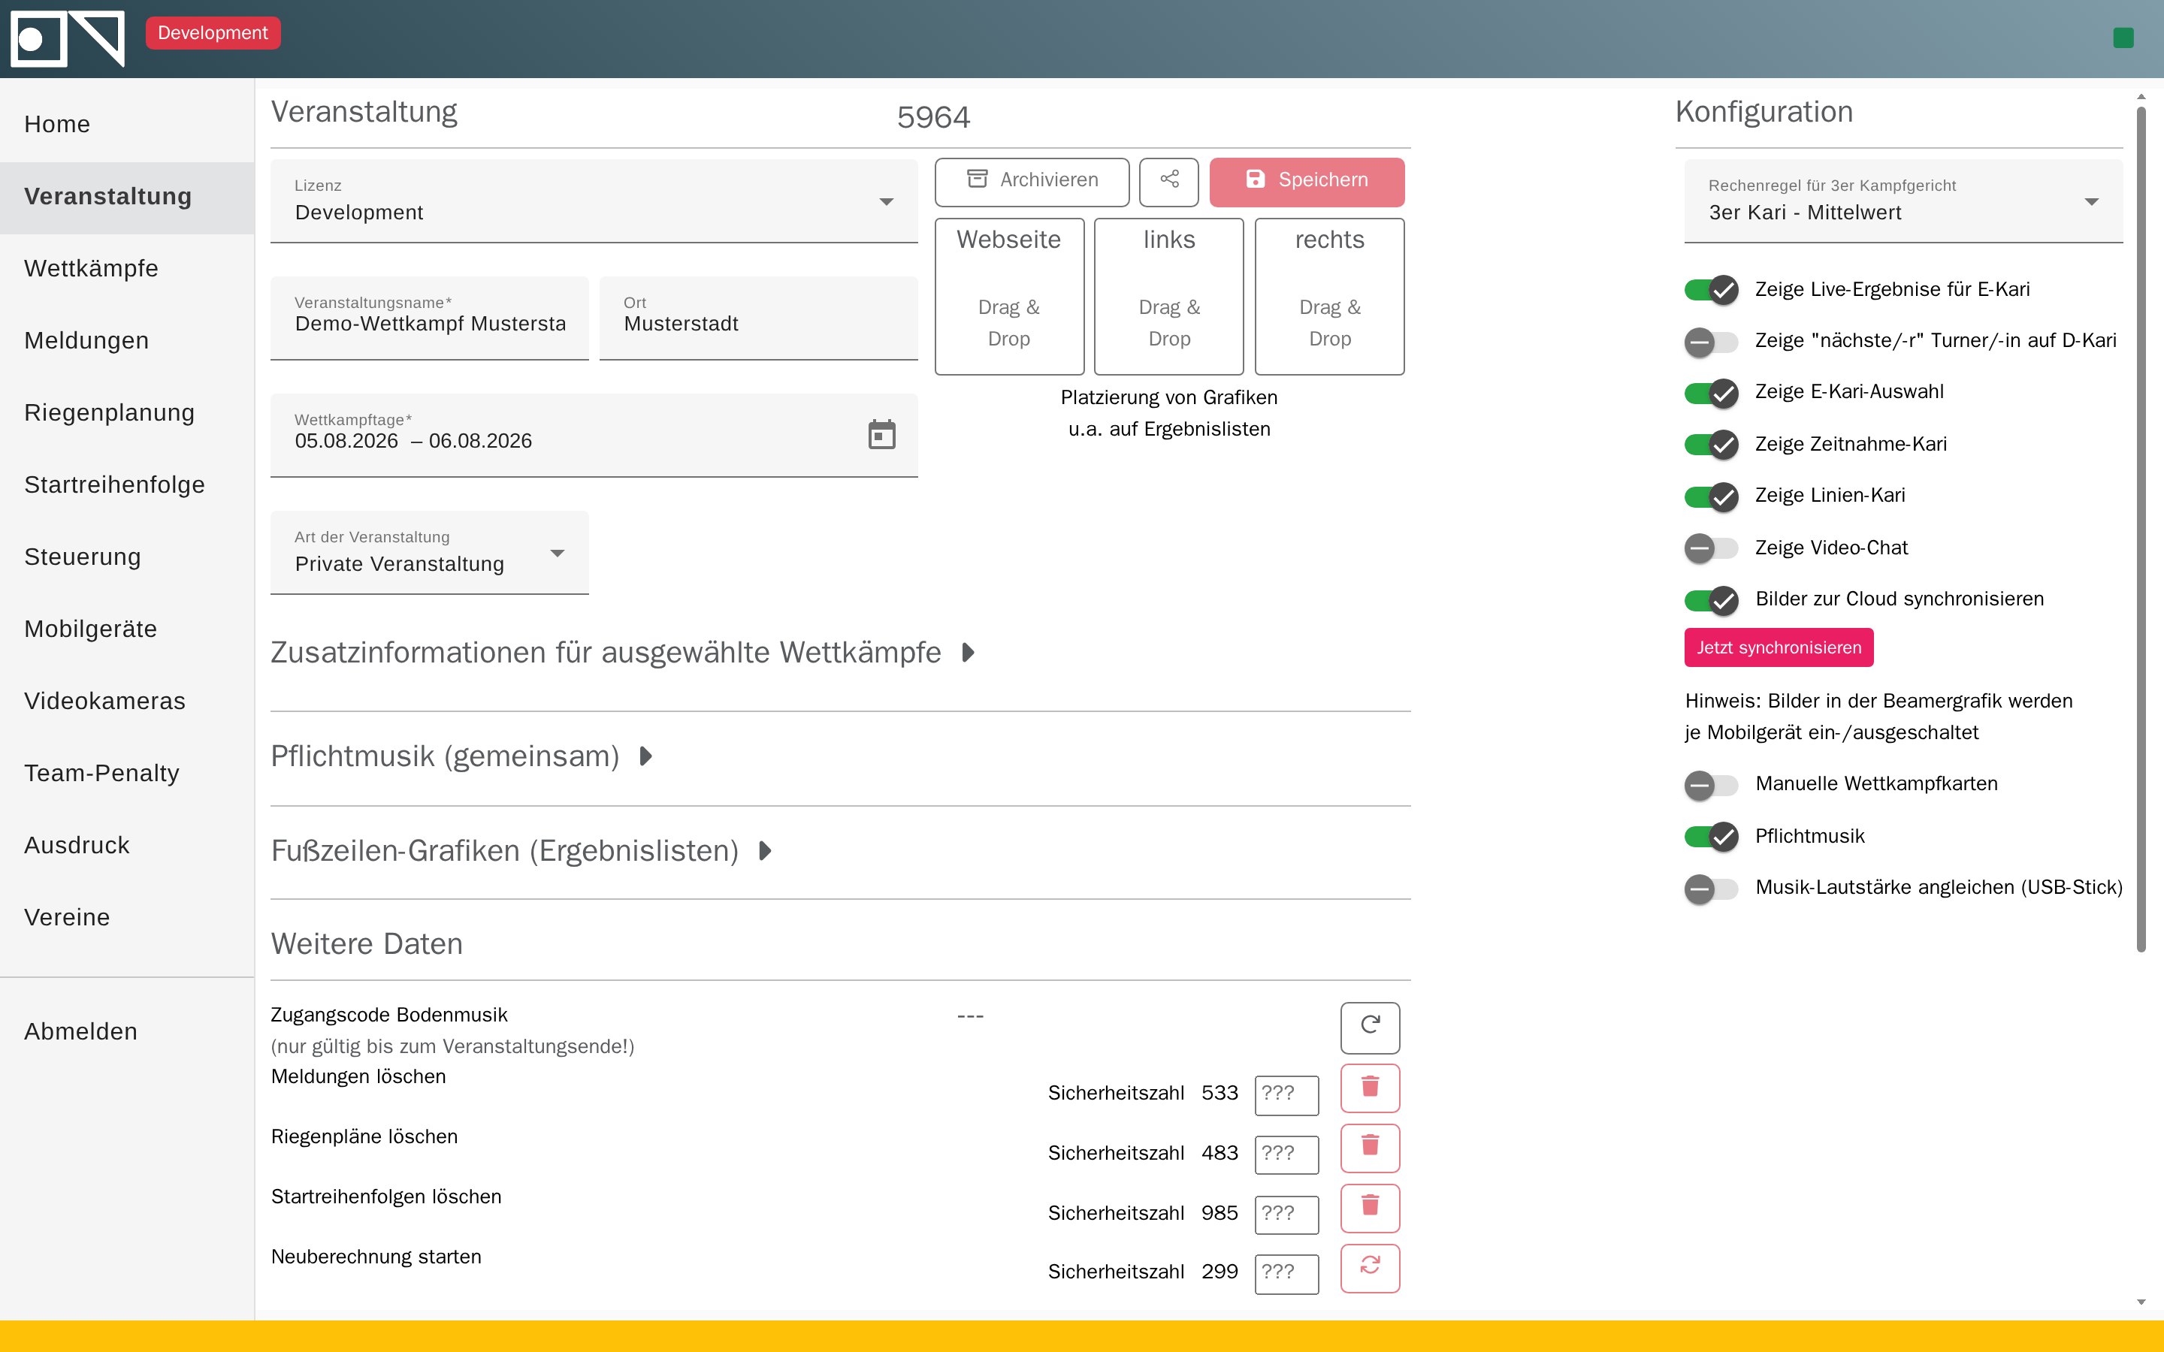Open Team-Penalty in sidebar

[x=127, y=774]
